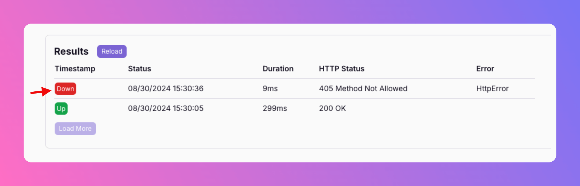Click the empty Error cell in Up row
The image size is (580, 186).
click(x=505, y=108)
